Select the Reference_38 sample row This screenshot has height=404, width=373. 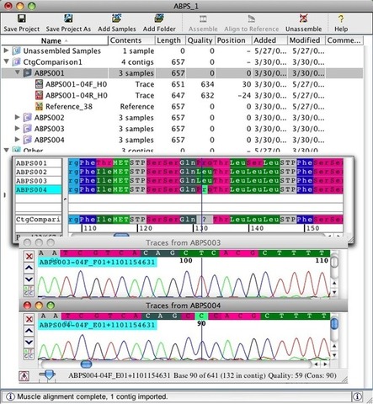pyautogui.click(x=69, y=107)
